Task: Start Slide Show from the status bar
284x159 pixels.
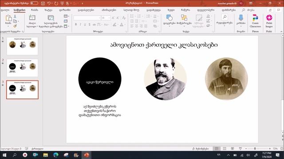Action: (x=241, y=149)
